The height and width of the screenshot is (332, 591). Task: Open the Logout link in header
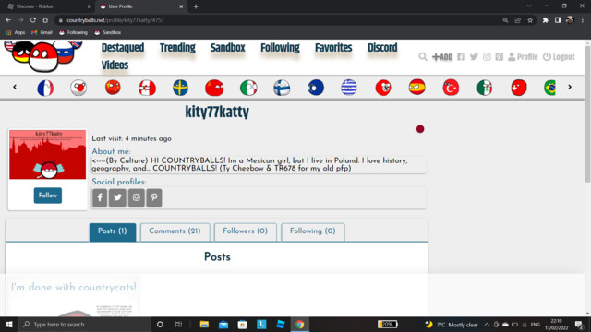click(x=559, y=57)
